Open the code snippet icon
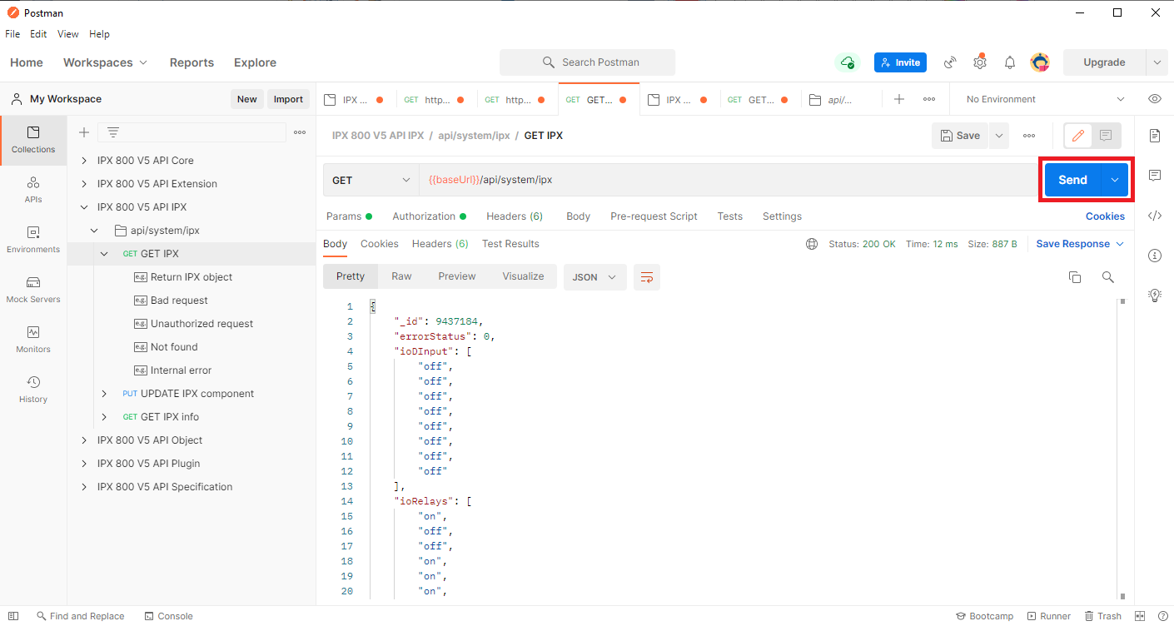This screenshot has height=626, width=1174. (1154, 216)
